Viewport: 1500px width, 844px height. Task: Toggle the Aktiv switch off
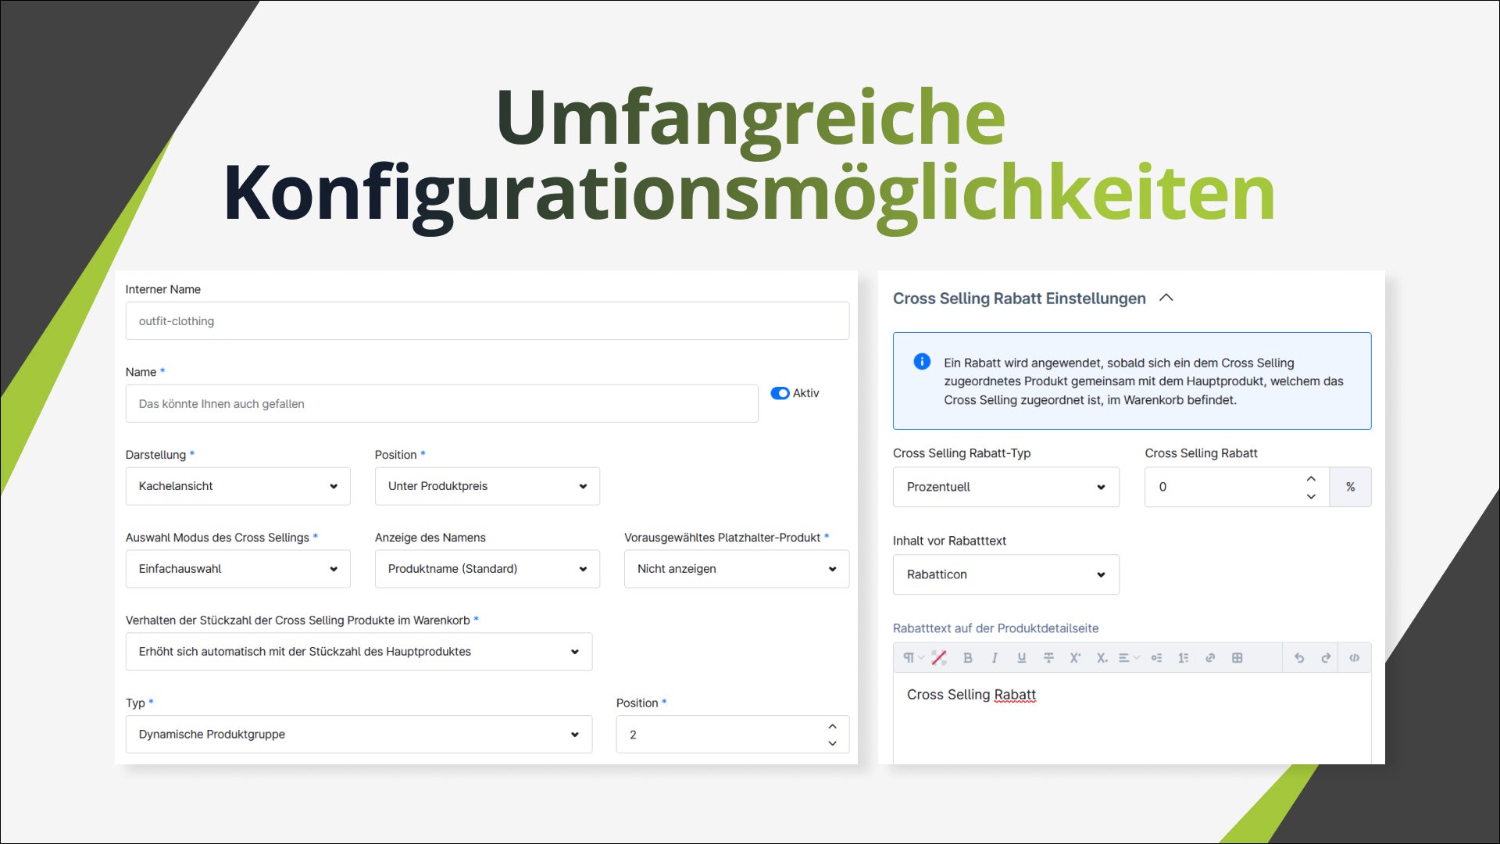(780, 393)
